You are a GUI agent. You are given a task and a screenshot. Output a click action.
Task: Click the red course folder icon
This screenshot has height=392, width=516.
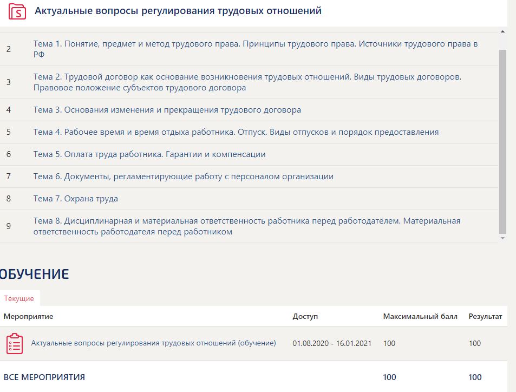click(17, 11)
